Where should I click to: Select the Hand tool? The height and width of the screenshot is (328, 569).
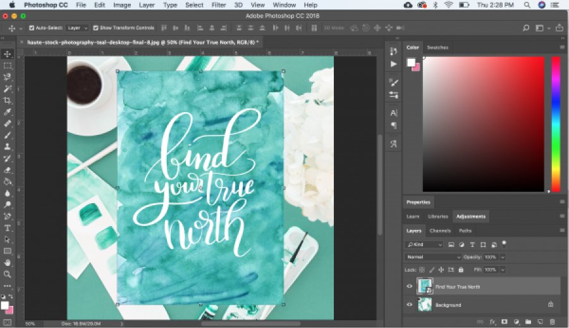point(7,263)
